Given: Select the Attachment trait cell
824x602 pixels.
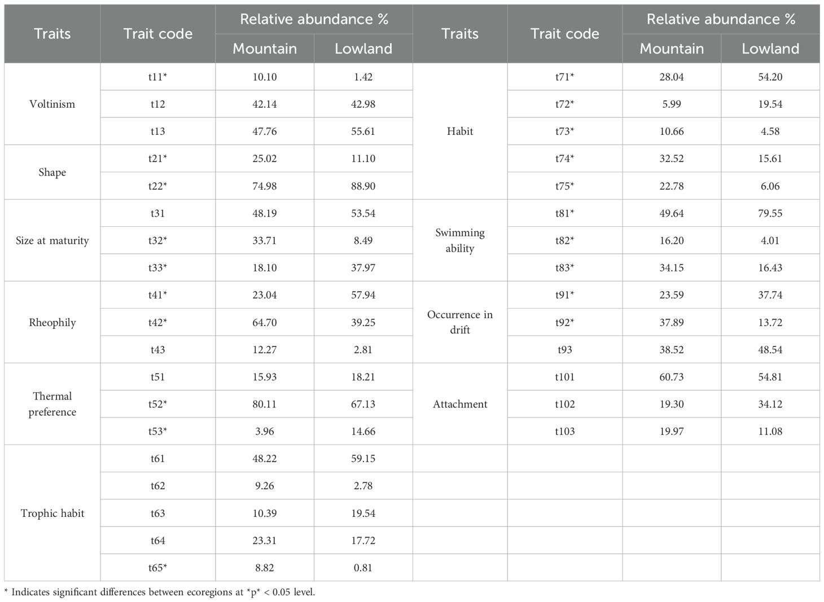Looking at the screenshot, I should pyautogui.click(x=459, y=404).
